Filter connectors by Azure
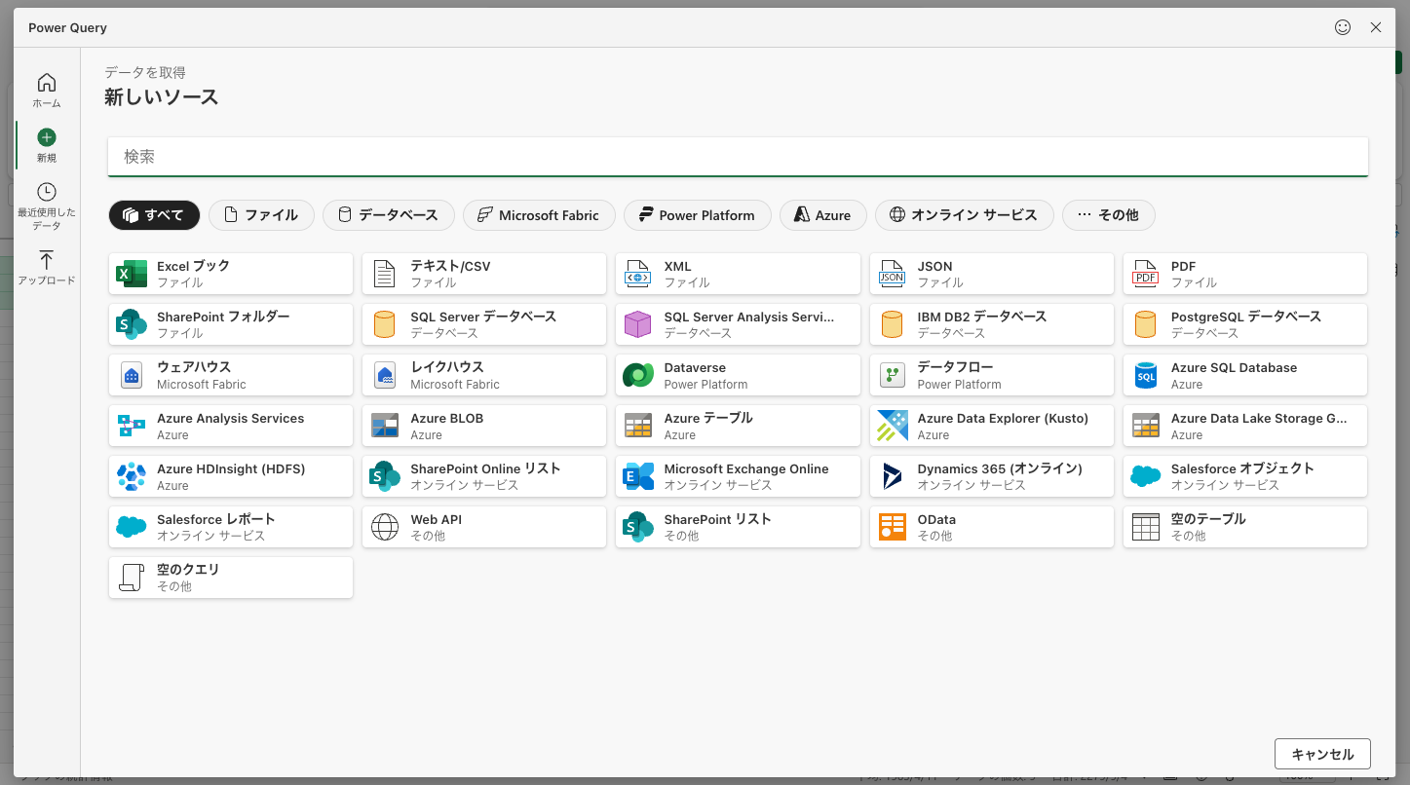The height and width of the screenshot is (785, 1410). (x=823, y=215)
